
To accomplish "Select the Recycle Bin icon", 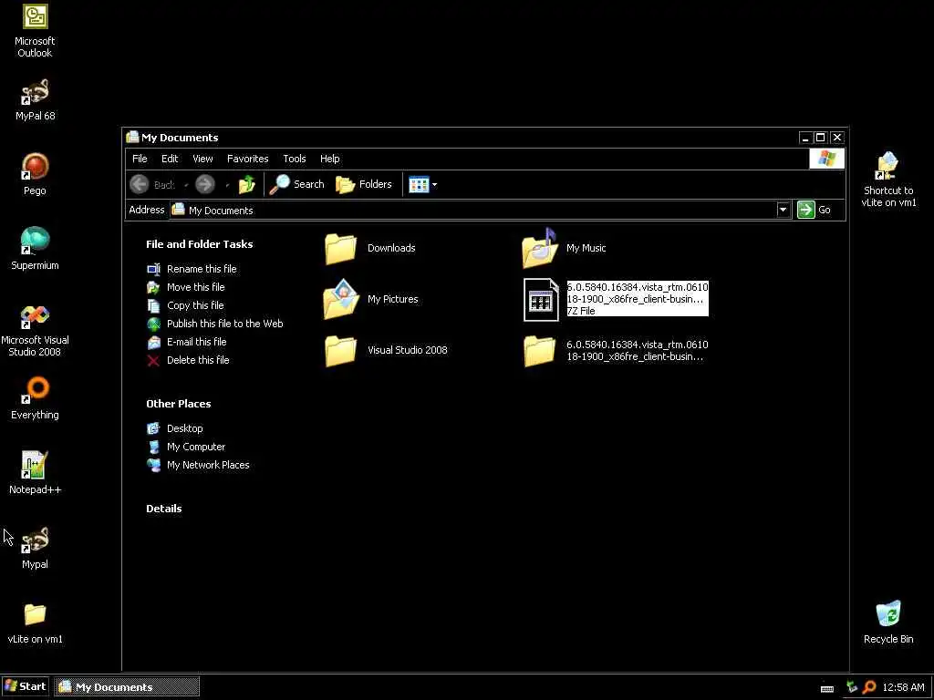I will [888, 623].
